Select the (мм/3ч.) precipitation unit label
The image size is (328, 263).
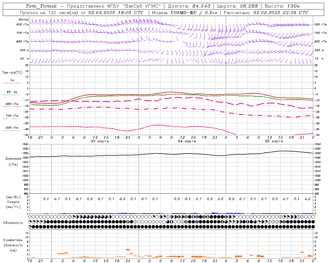click(13, 197)
